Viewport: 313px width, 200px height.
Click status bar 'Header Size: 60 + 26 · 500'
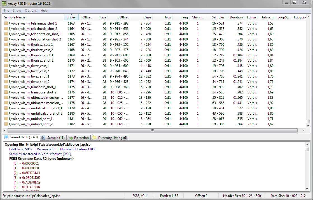point(242,196)
